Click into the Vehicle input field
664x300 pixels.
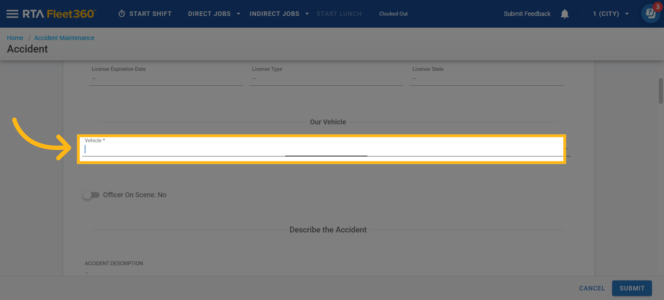321,149
